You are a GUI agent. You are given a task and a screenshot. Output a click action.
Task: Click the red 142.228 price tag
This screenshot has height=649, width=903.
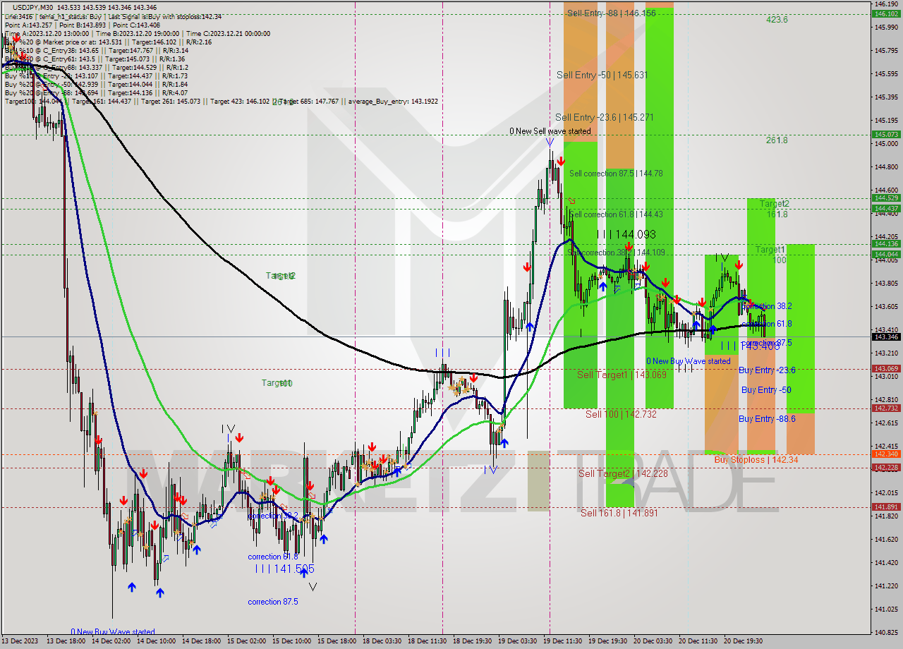click(886, 467)
